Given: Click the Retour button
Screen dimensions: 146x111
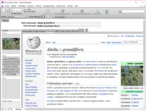Looking at the screenshot, I should [x=5, y=21].
